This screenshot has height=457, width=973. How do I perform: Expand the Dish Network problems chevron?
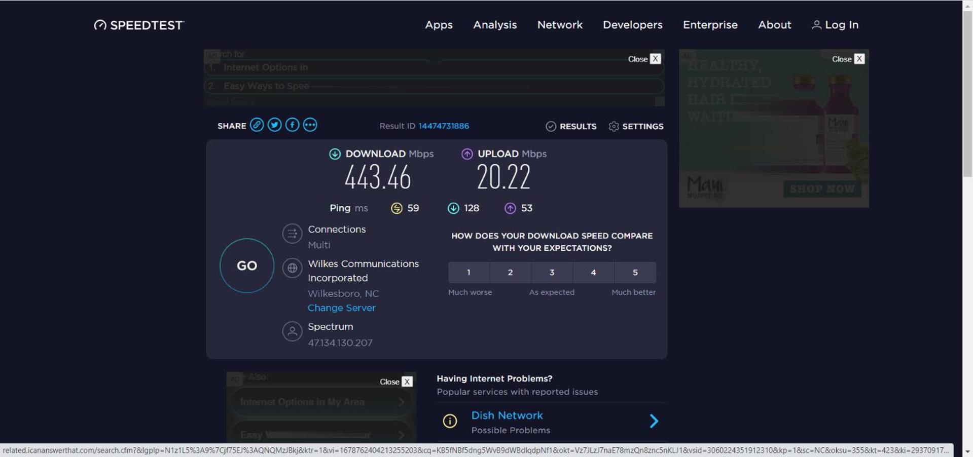(x=654, y=421)
